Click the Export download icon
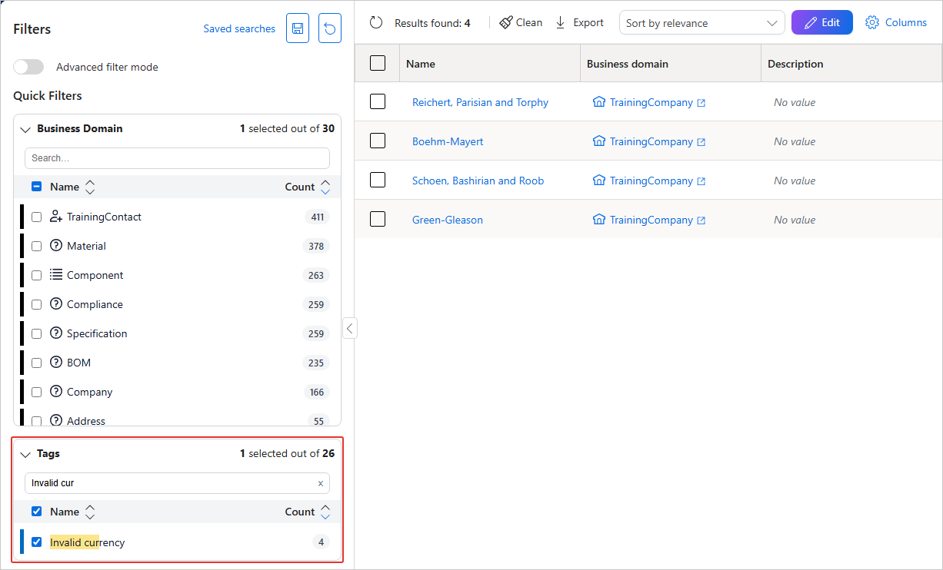The width and height of the screenshot is (943, 570). pos(561,22)
